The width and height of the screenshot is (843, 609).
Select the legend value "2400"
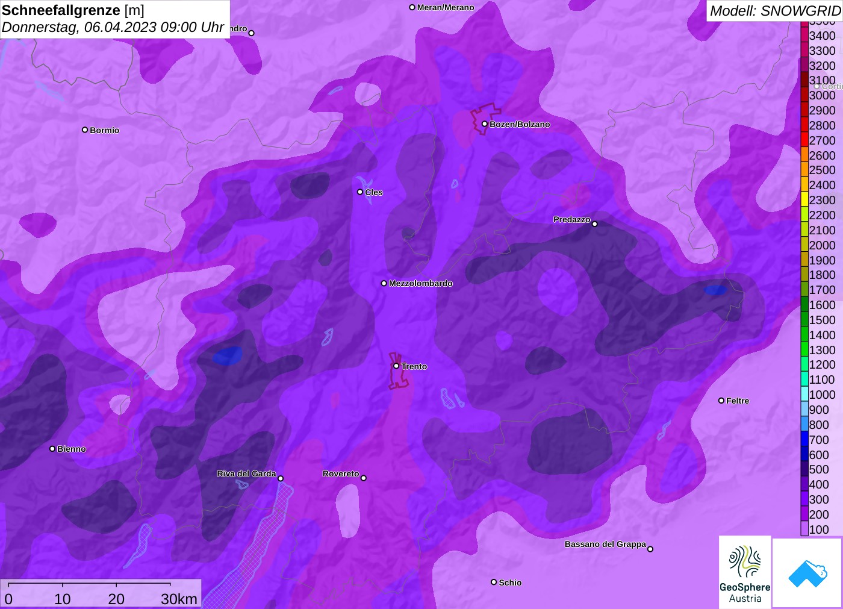(x=823, y=185)
